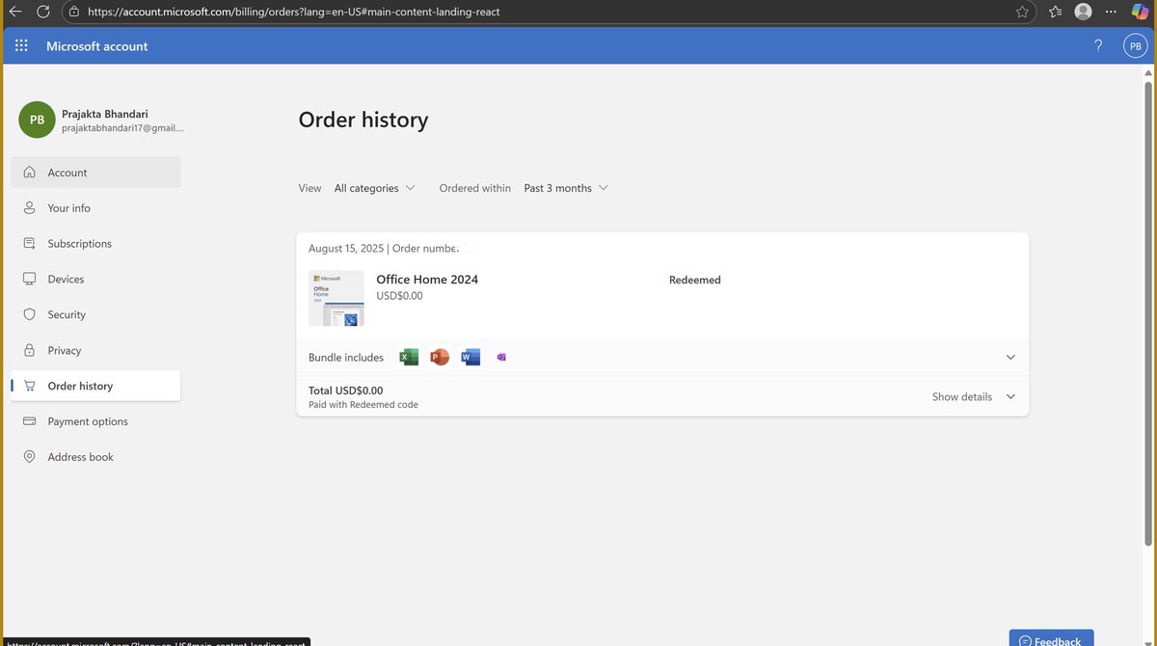The width and height of the screenshot is (1157, 646).
Task: Click the Office Home 2024 product thumbnail
Action: 336,298
